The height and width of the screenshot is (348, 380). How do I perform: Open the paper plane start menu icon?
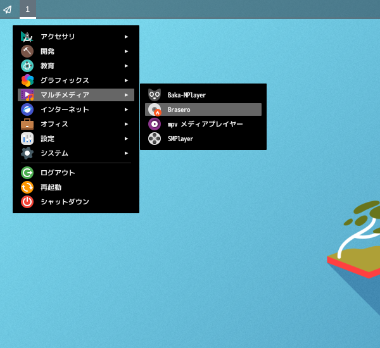[8, 9]
